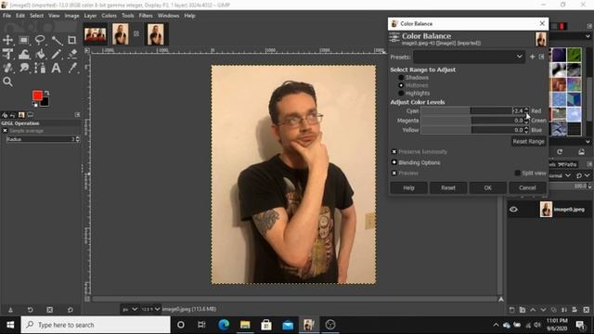This screenshot has width=594, height=334.
Task: Select the Heal tool
Action: pyautogui.click(x=8, y=68)
